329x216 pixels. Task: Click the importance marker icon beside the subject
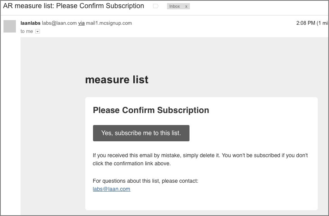(155, 6)
